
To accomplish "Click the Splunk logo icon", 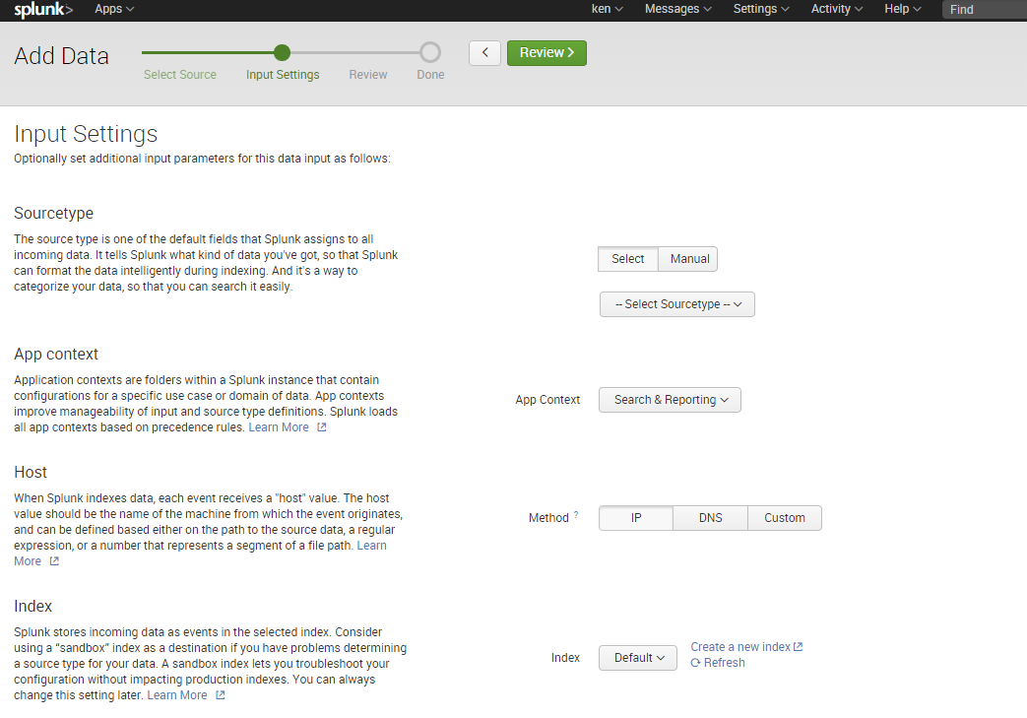I will (43, 10).
